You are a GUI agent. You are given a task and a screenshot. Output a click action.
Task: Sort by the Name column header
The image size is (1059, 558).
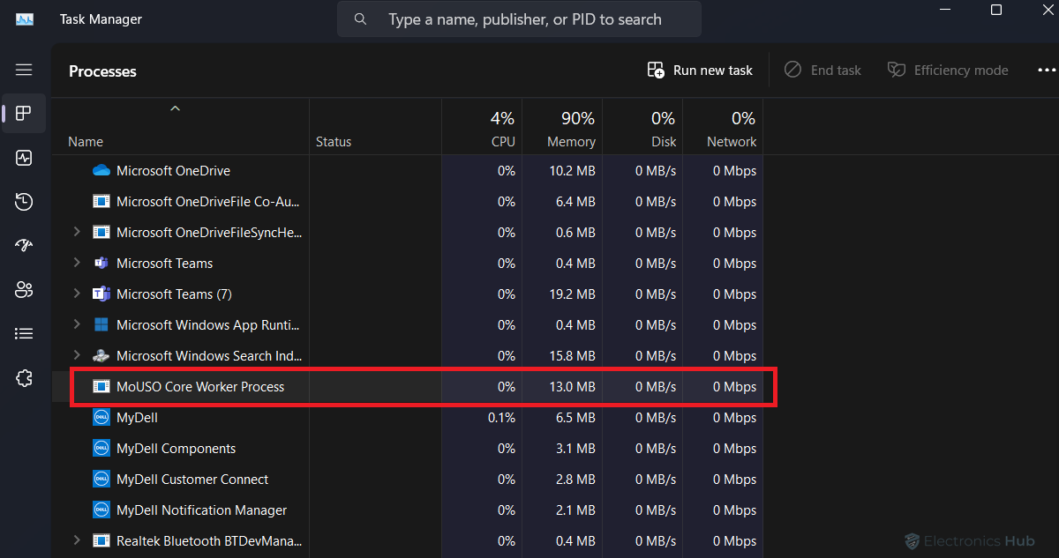[x=86, y=141]
